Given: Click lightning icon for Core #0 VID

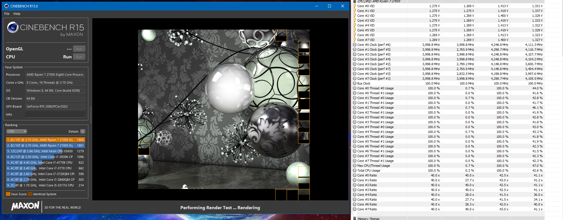Looking at the screenshot, I should click(355, 6).
